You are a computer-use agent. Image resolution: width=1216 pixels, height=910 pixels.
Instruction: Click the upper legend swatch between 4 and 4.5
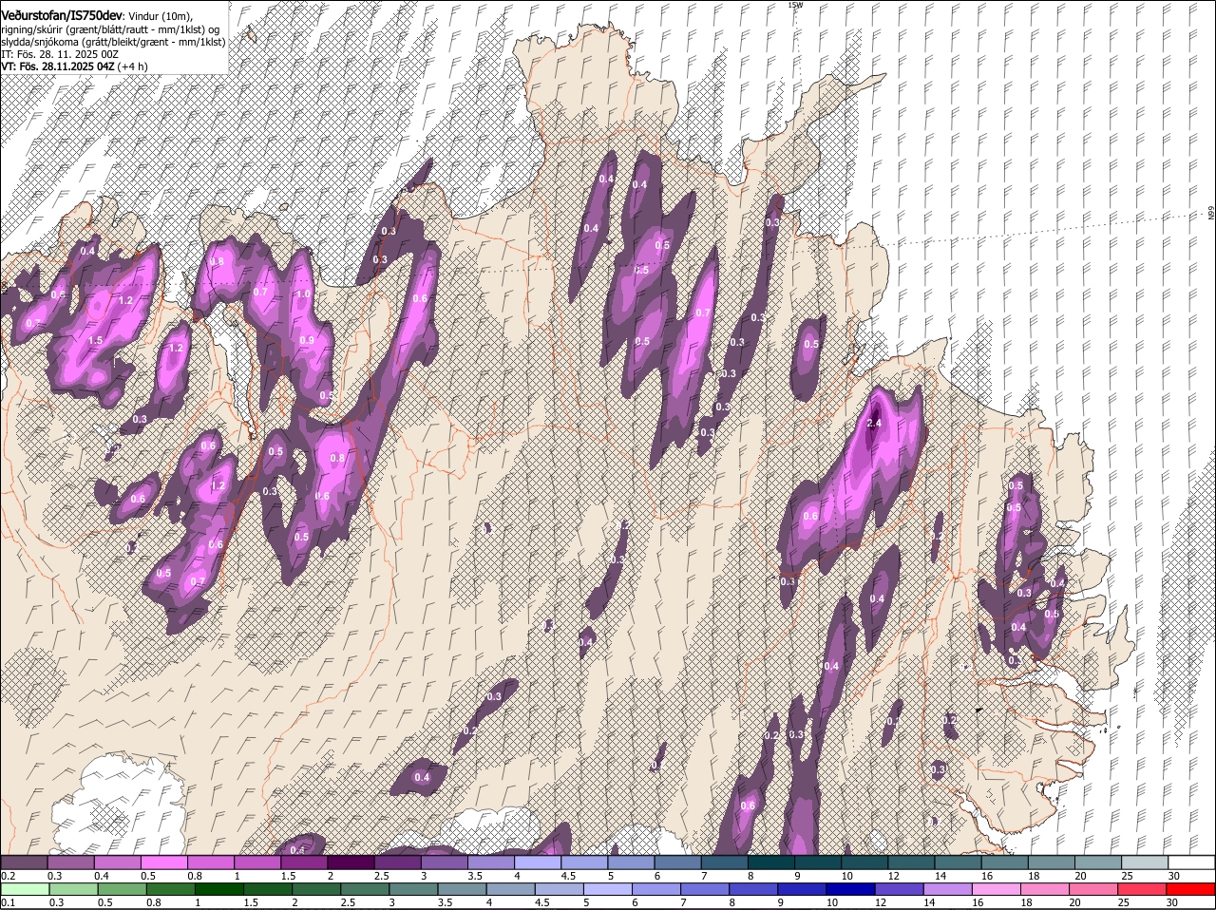[537, 863]
